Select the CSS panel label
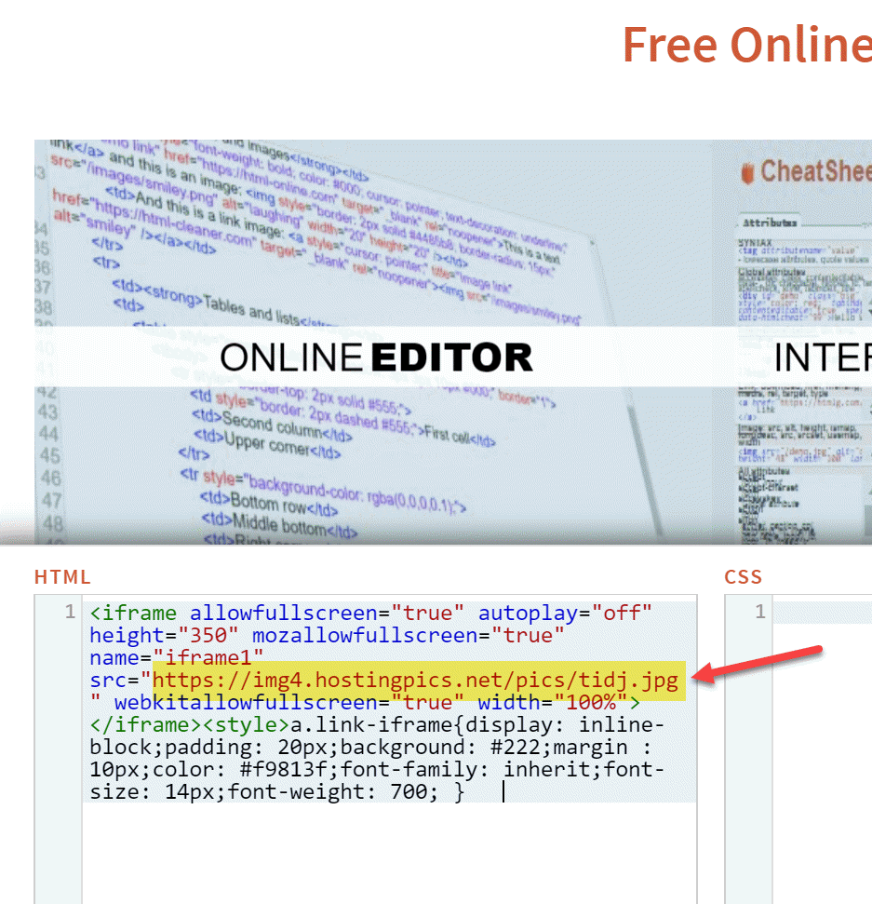 coord(743,577)
